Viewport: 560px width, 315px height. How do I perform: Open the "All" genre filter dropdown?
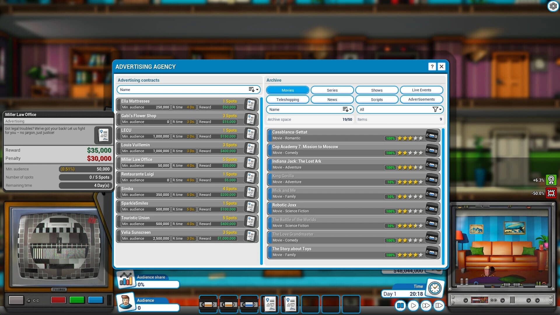(x=400, y=109)
